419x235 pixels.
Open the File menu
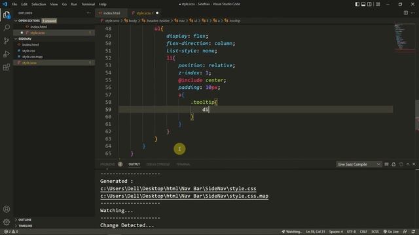(x=14, y=5)
